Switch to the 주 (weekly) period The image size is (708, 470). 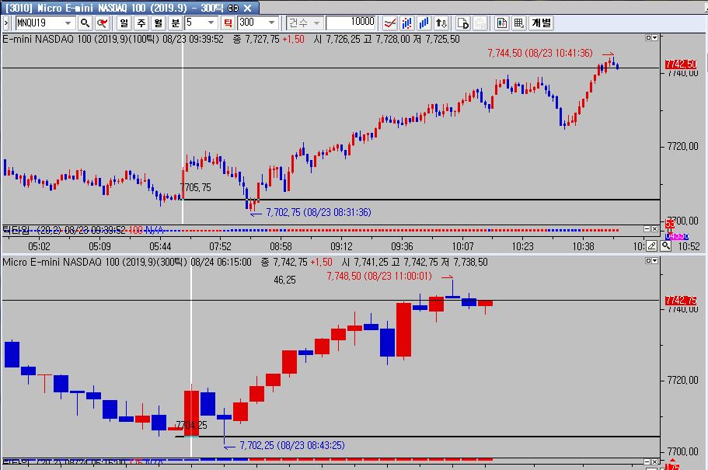pos(141,23)
